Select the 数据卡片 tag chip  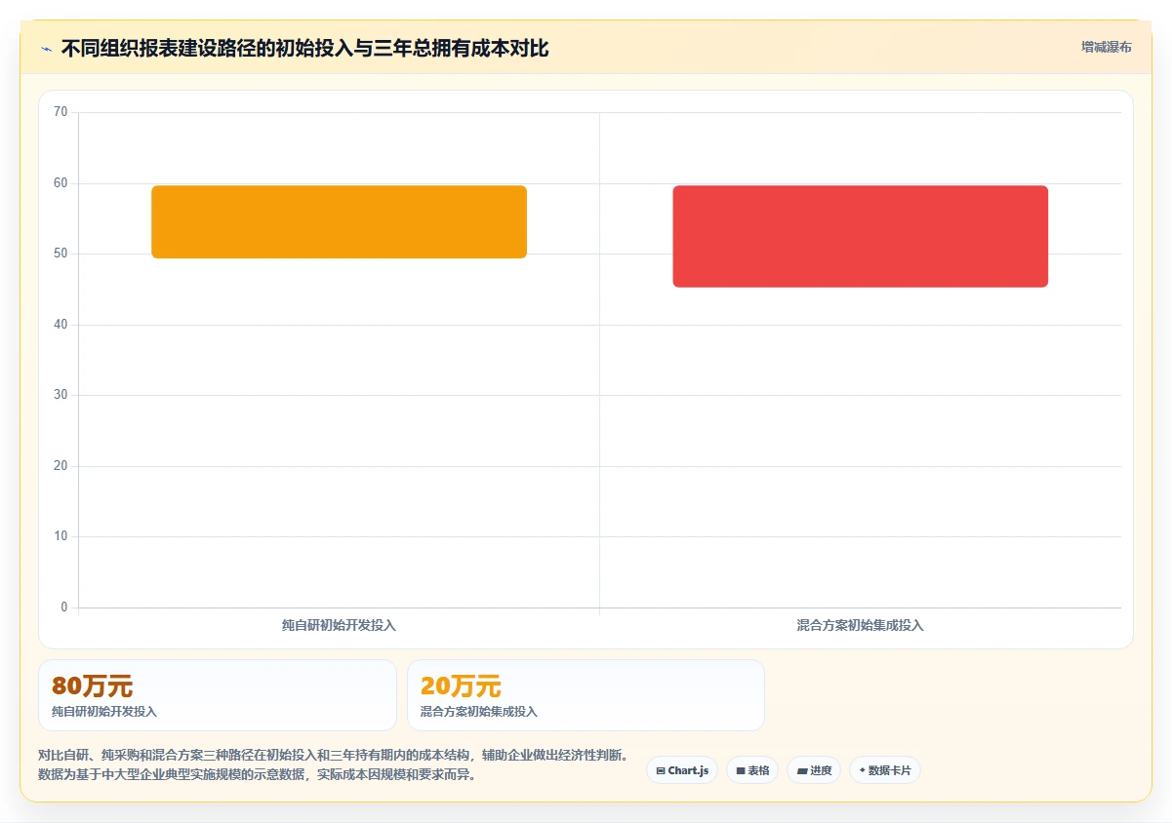885,770
